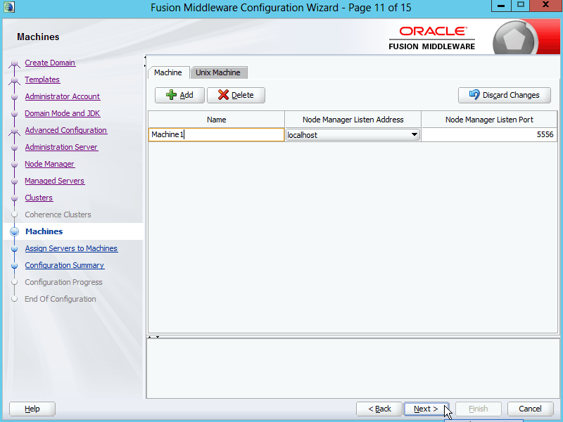Click the Discard Changes undo icon
The height and width of the screenshot is (422, 563).
(x=474, y=95)
